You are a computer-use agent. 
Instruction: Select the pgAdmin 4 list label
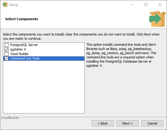[x=18, y=49]
